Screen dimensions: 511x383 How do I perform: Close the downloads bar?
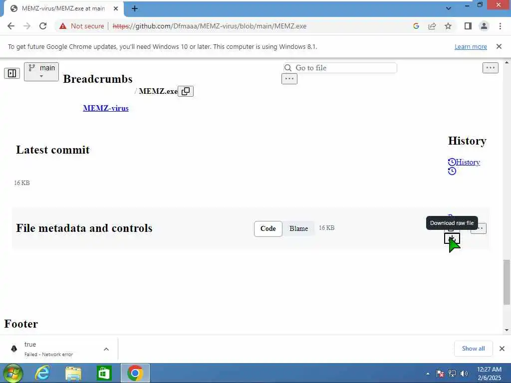(502, 349)
